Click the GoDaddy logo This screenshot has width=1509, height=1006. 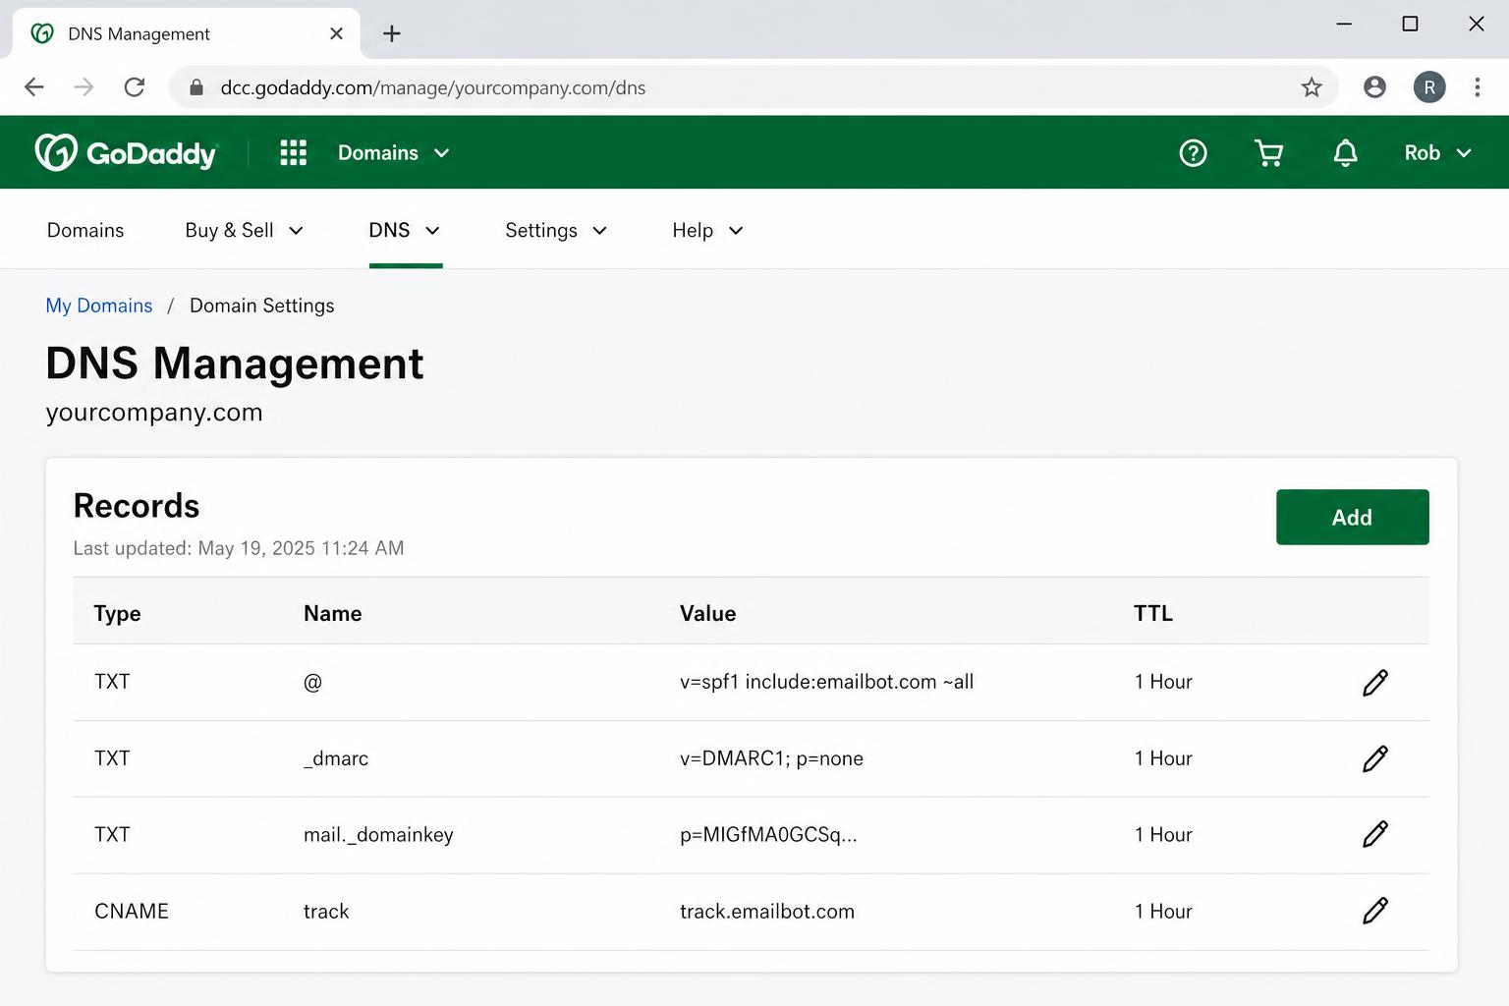coord(126,152)
